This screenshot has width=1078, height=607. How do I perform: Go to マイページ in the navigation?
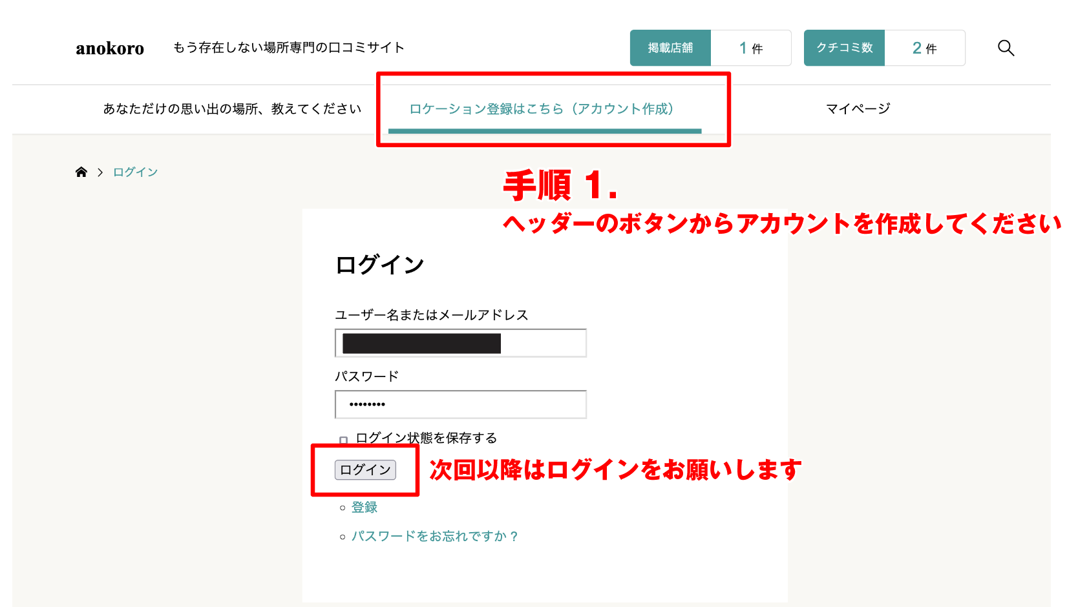(858, 109)
